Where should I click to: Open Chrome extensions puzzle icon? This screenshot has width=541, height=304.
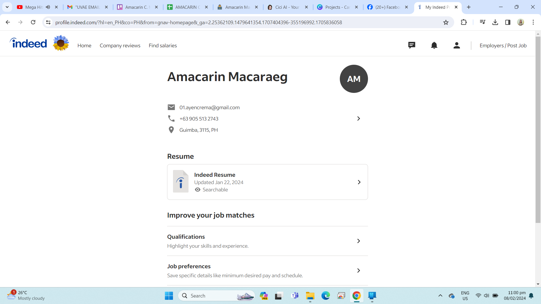tap(464, 22)
